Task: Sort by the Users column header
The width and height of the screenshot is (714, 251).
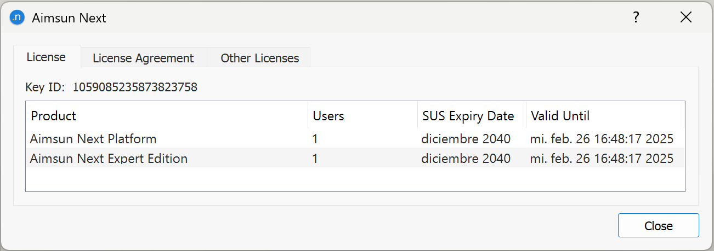Action: (x=328, y=116)
